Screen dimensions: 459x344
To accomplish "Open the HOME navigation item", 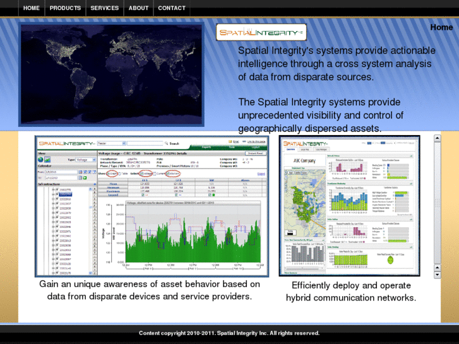I will click(x=32, y=8).
